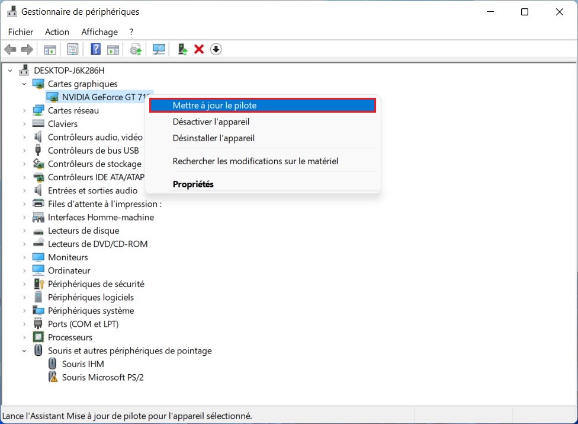Open the Affichage menu
Image resolution: width=578 pixels, height=424 pixels.
click(99, 32)
